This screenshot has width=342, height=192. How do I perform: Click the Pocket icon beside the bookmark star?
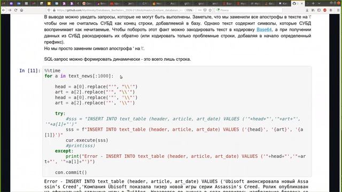[x=205, y=10]
